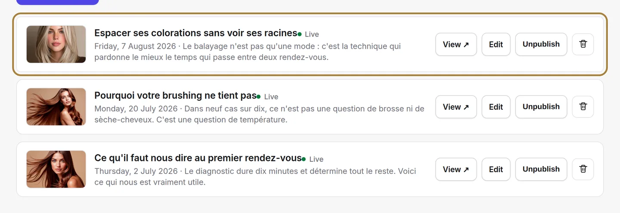
Task: View the Espacer ses colorations post
Action: point(456,44)
